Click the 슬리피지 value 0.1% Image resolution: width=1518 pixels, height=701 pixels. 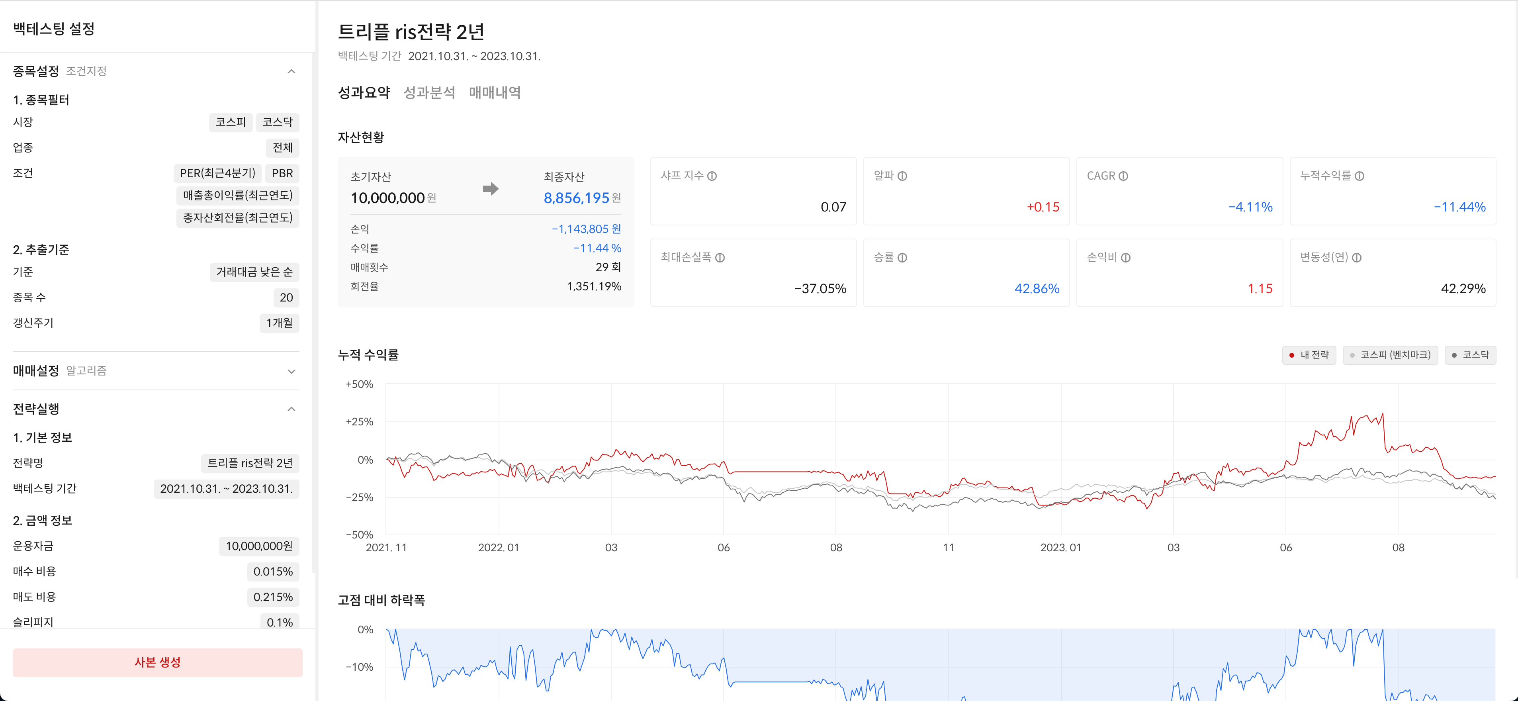click(279, 622)
